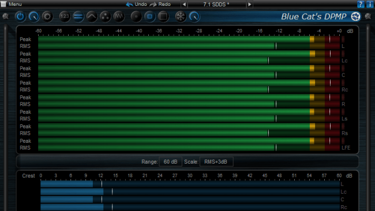375x211 pixels.
Task: Reset the R channel clip indicator
Action: 343,97
